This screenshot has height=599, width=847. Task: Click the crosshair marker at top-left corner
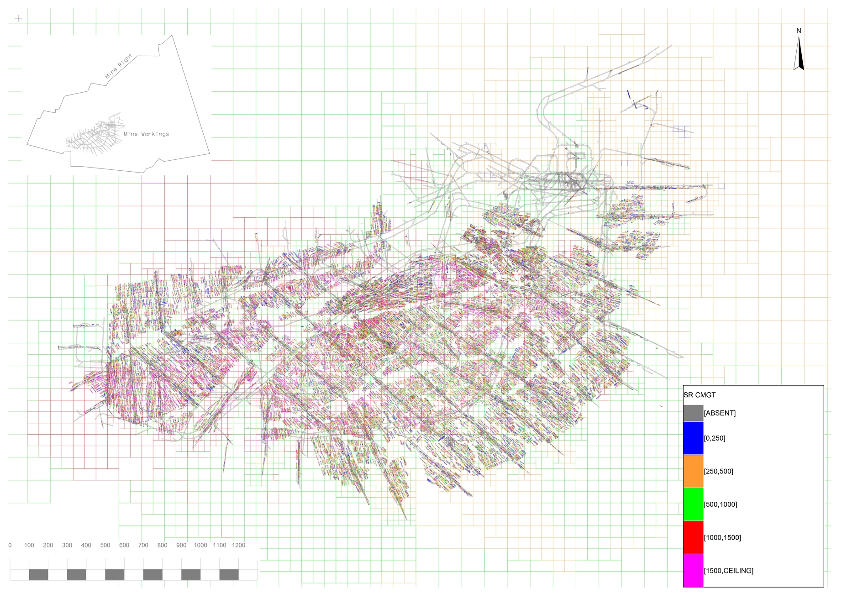(x=18, y=18)
